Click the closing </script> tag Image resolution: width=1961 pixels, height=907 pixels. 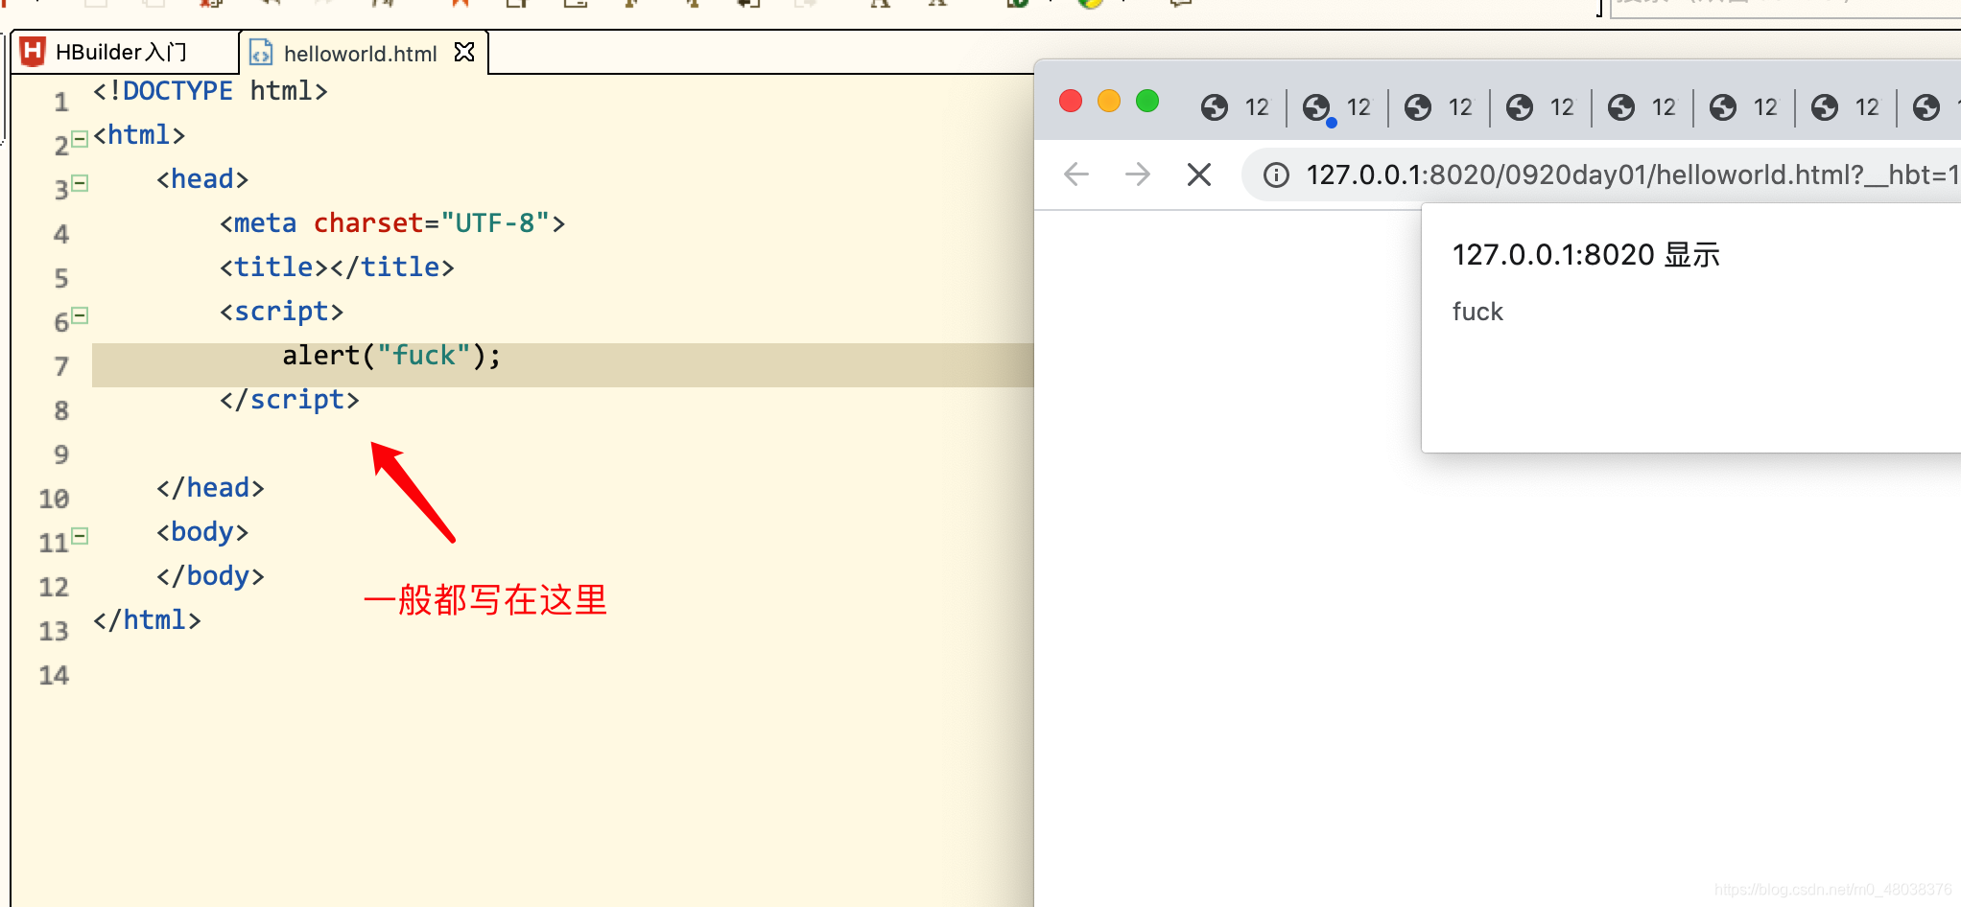pyautogui.click(x=289, y=400)
